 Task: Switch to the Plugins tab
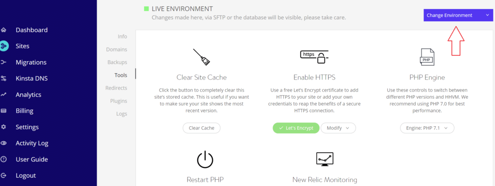click(119, 101)
